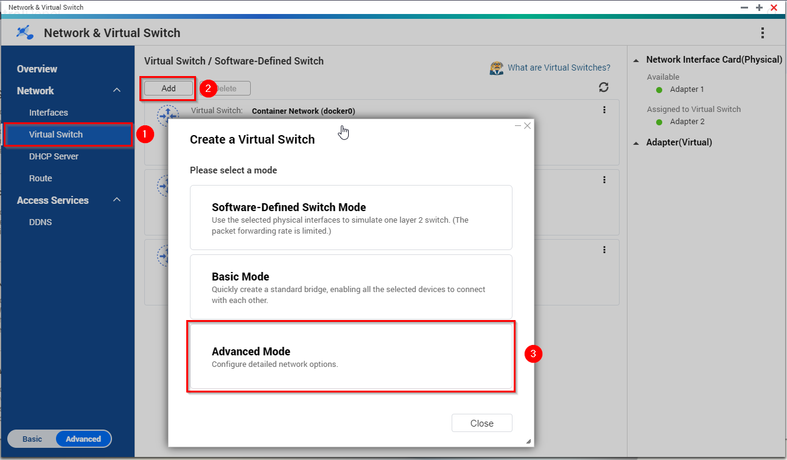Collapse the Network section in the sidebar

tap(117, 91)
